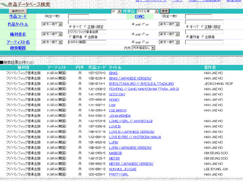243x181 pixels.
Task: Open left 前方一致 dropdown in アーティスト名 row
Action: [x=52, y=42]
